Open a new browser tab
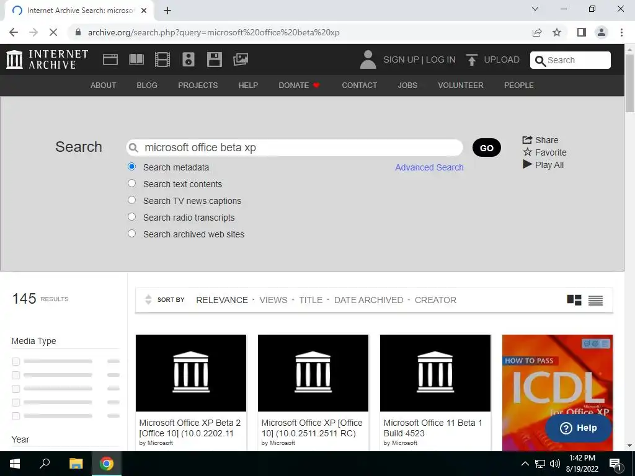The width and height of the screenshot is (635, 476). point(167,11)
